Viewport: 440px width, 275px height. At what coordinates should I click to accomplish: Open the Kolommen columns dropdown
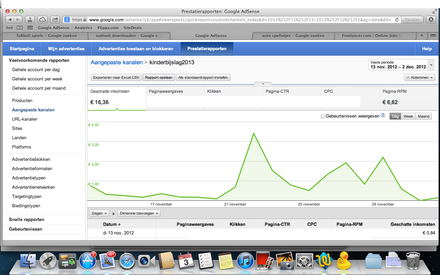420,78
